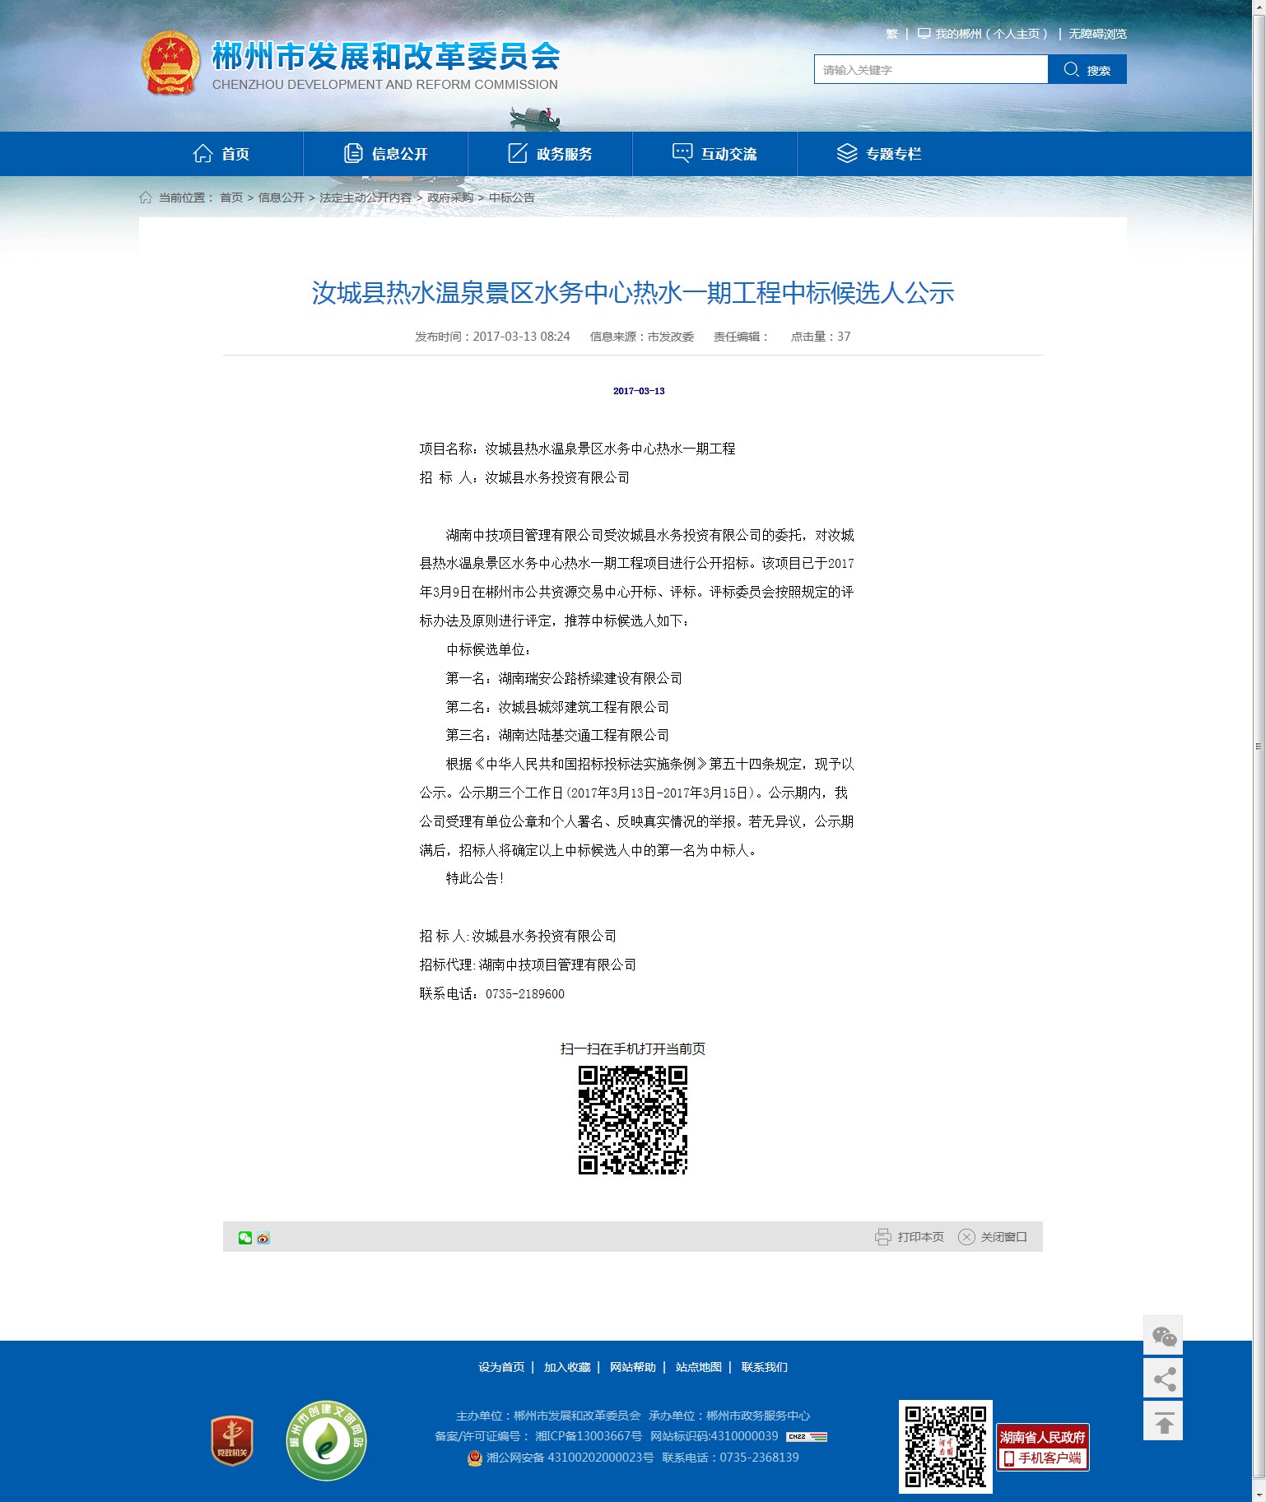Screen dimensions: 1266x1502
Task: Click the national emblem logo in header
Action: coord(170,63)
